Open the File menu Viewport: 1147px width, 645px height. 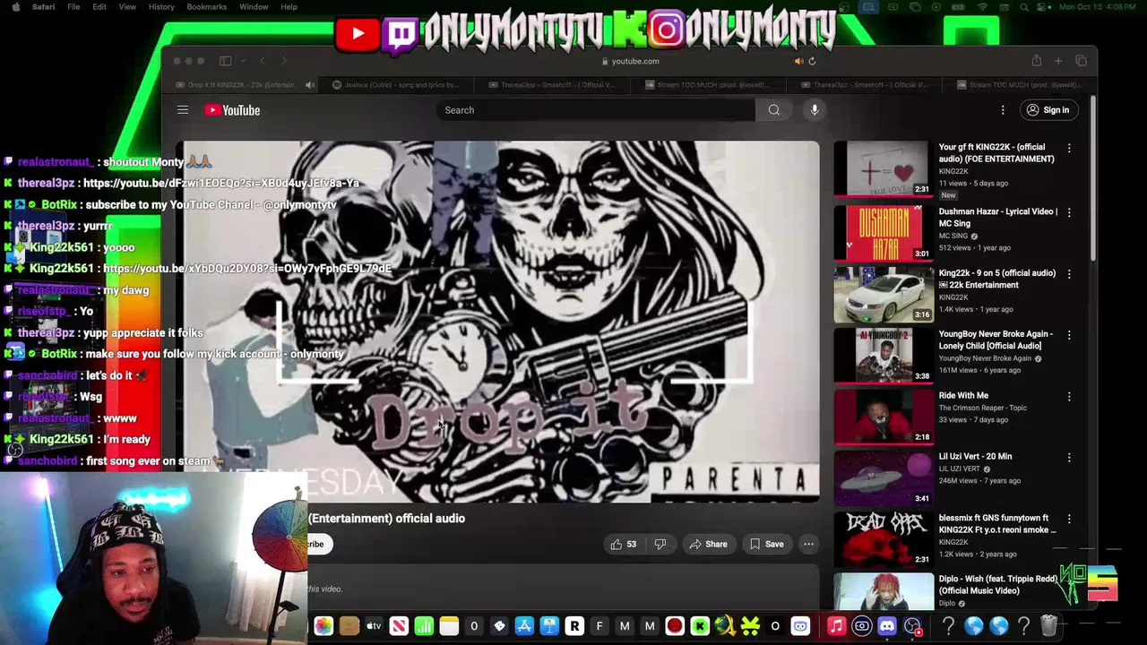[73, 7]
